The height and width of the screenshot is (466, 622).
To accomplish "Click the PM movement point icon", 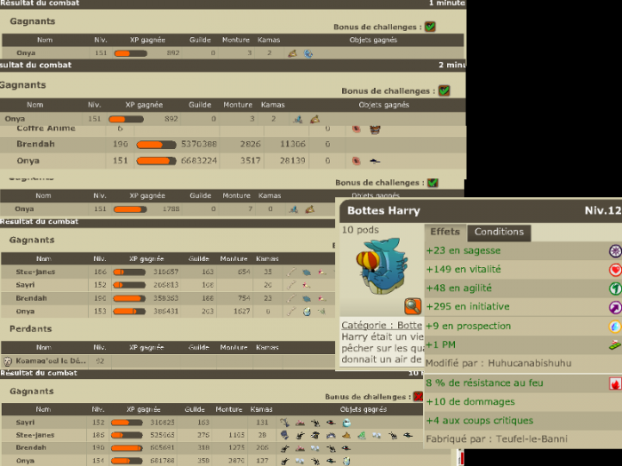I will pyautogui.click(x=614, y=344).
